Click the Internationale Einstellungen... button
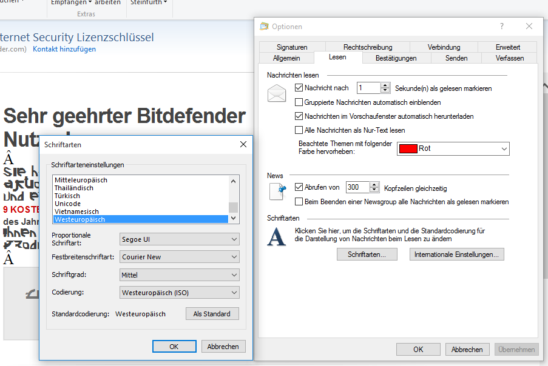Viewport: 548px width, 366px height. click(x=457, y=255)
